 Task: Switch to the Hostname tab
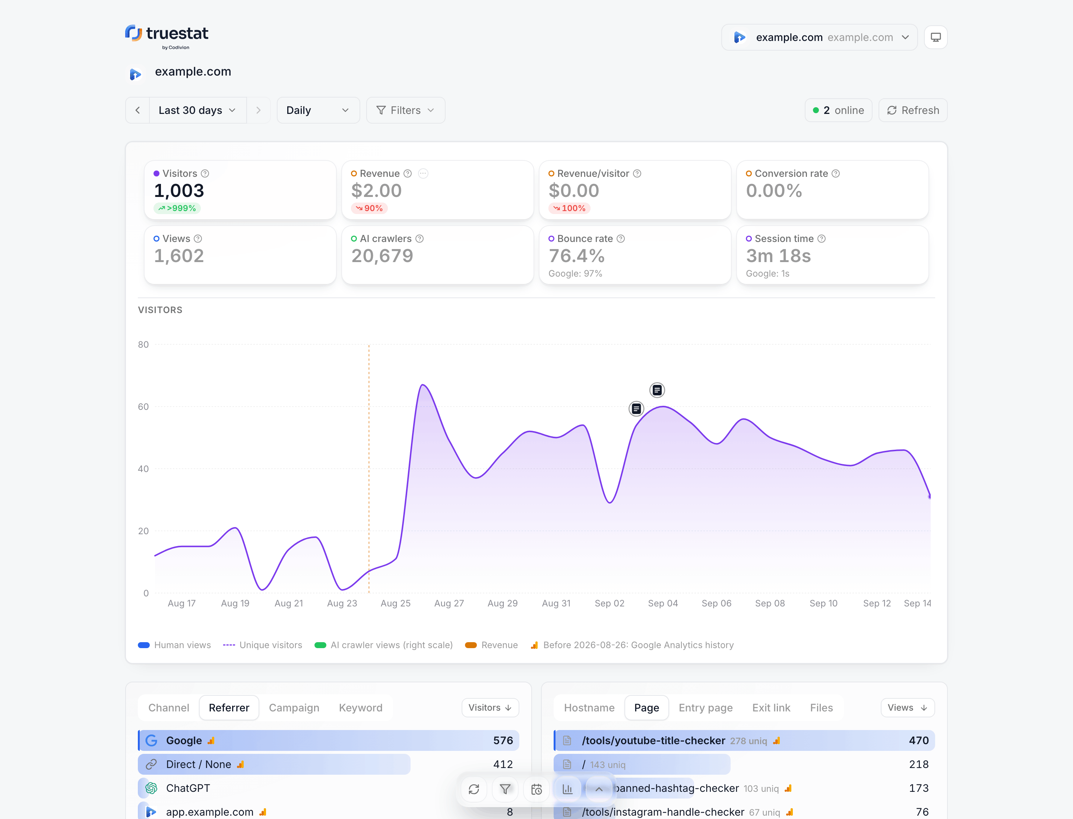[589, 708]
